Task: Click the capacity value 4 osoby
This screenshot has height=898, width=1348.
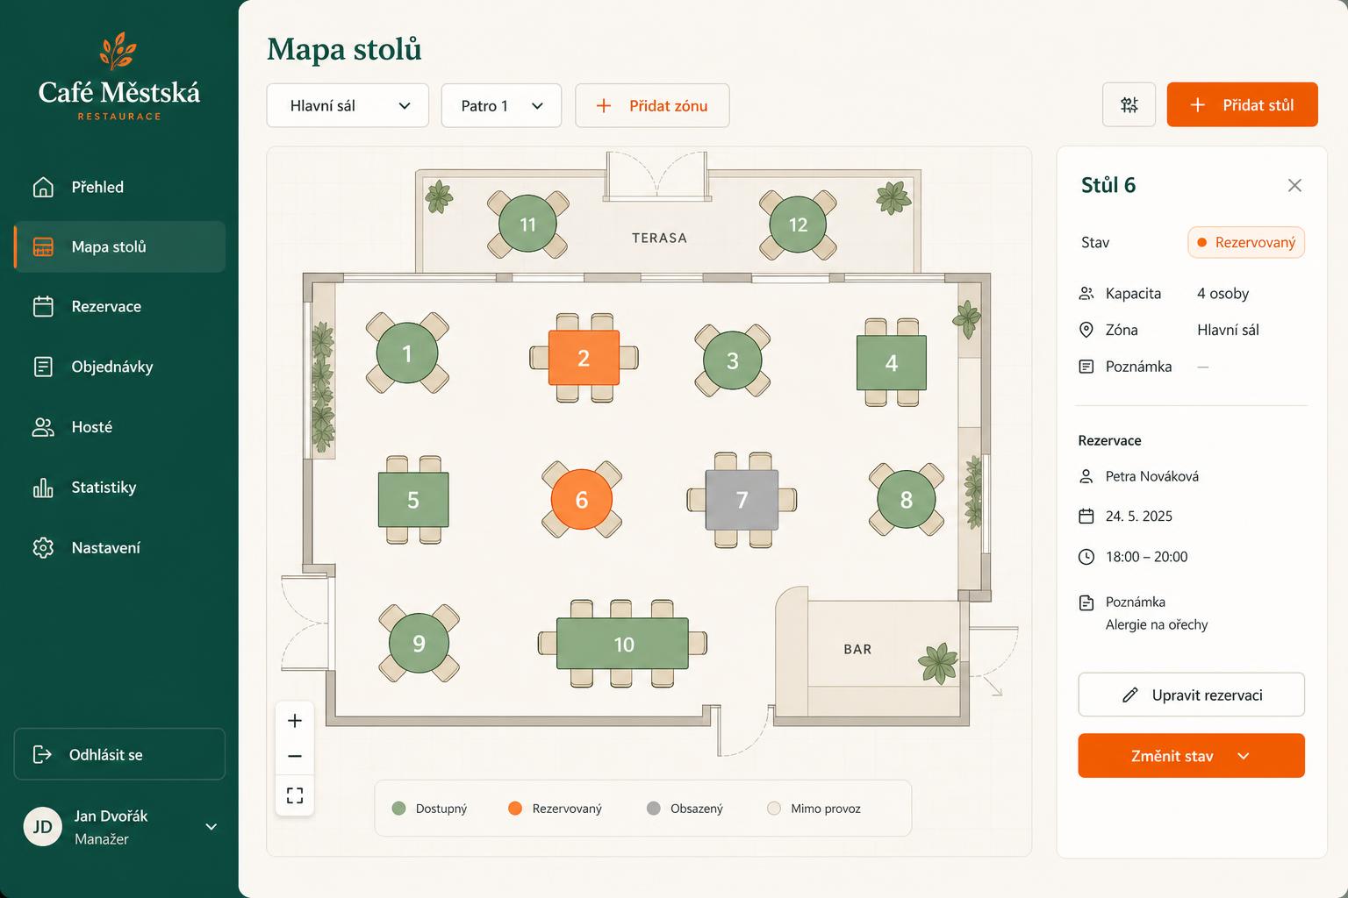Action: click(x=1223, y=294)
